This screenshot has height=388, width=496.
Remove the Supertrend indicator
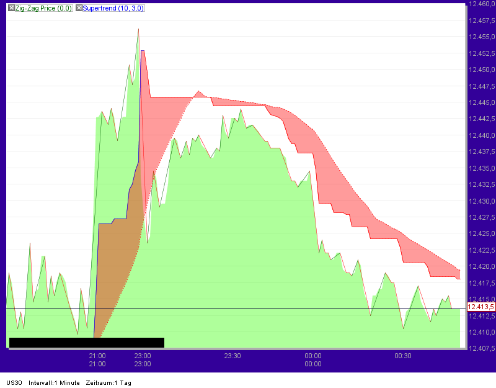(78, 9)
